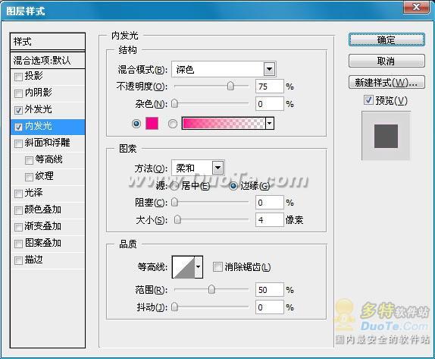The height and width of the screenshot is (359, 435).
Task: Select the gradient radio button
Action: tap(173, 124)
